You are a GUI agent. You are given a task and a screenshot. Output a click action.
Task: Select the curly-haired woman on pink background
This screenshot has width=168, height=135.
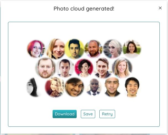coord(84,68)
